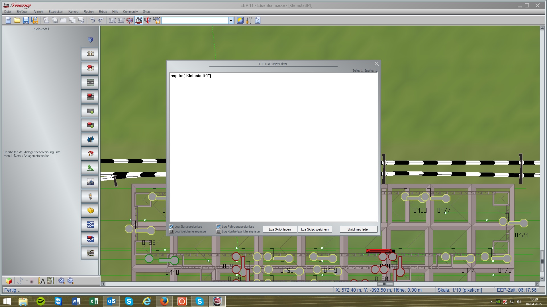Click Skript neu laden button
Image resolution: width=547 pixels, height=307 pixels.
point(358,229)
